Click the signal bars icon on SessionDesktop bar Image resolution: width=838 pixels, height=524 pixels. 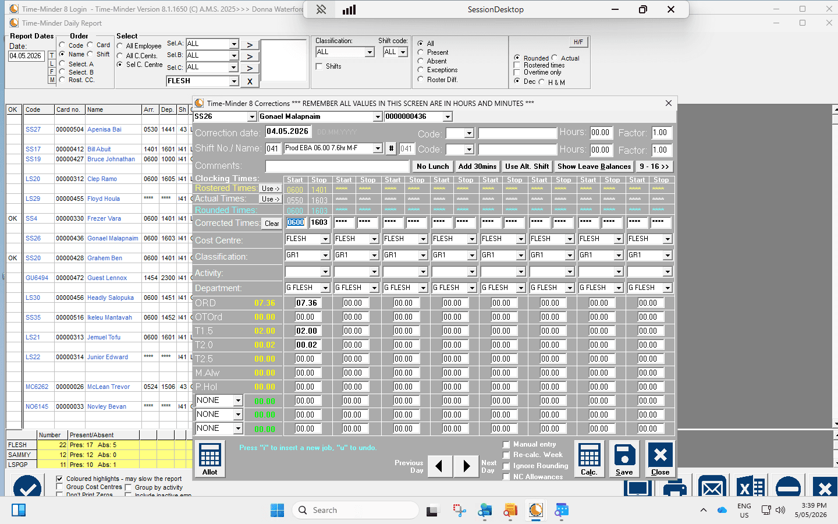pyautogui.click(x=349, y=9)
